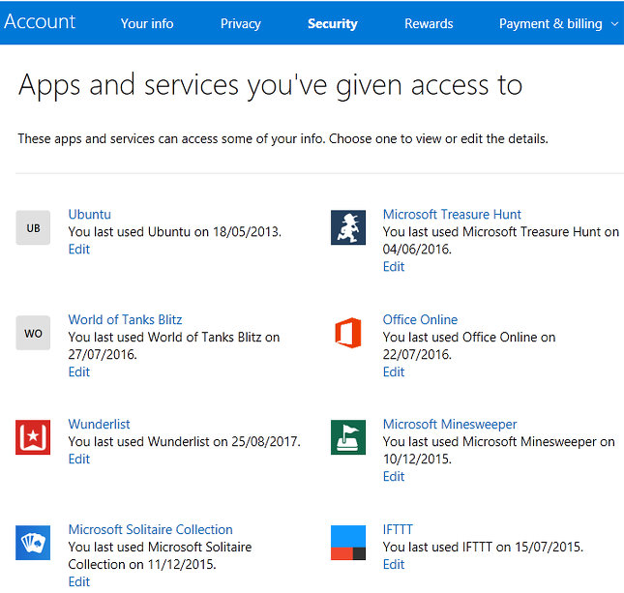Open the Microsoft Treasure Hunt link
Viewport: 624px width, 593px height.
click(x=452, y=214)
